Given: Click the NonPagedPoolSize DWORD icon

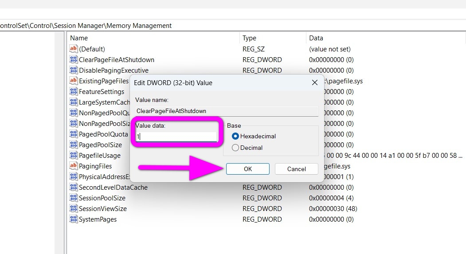Looking at the screenshot, I should pos(73,123).
